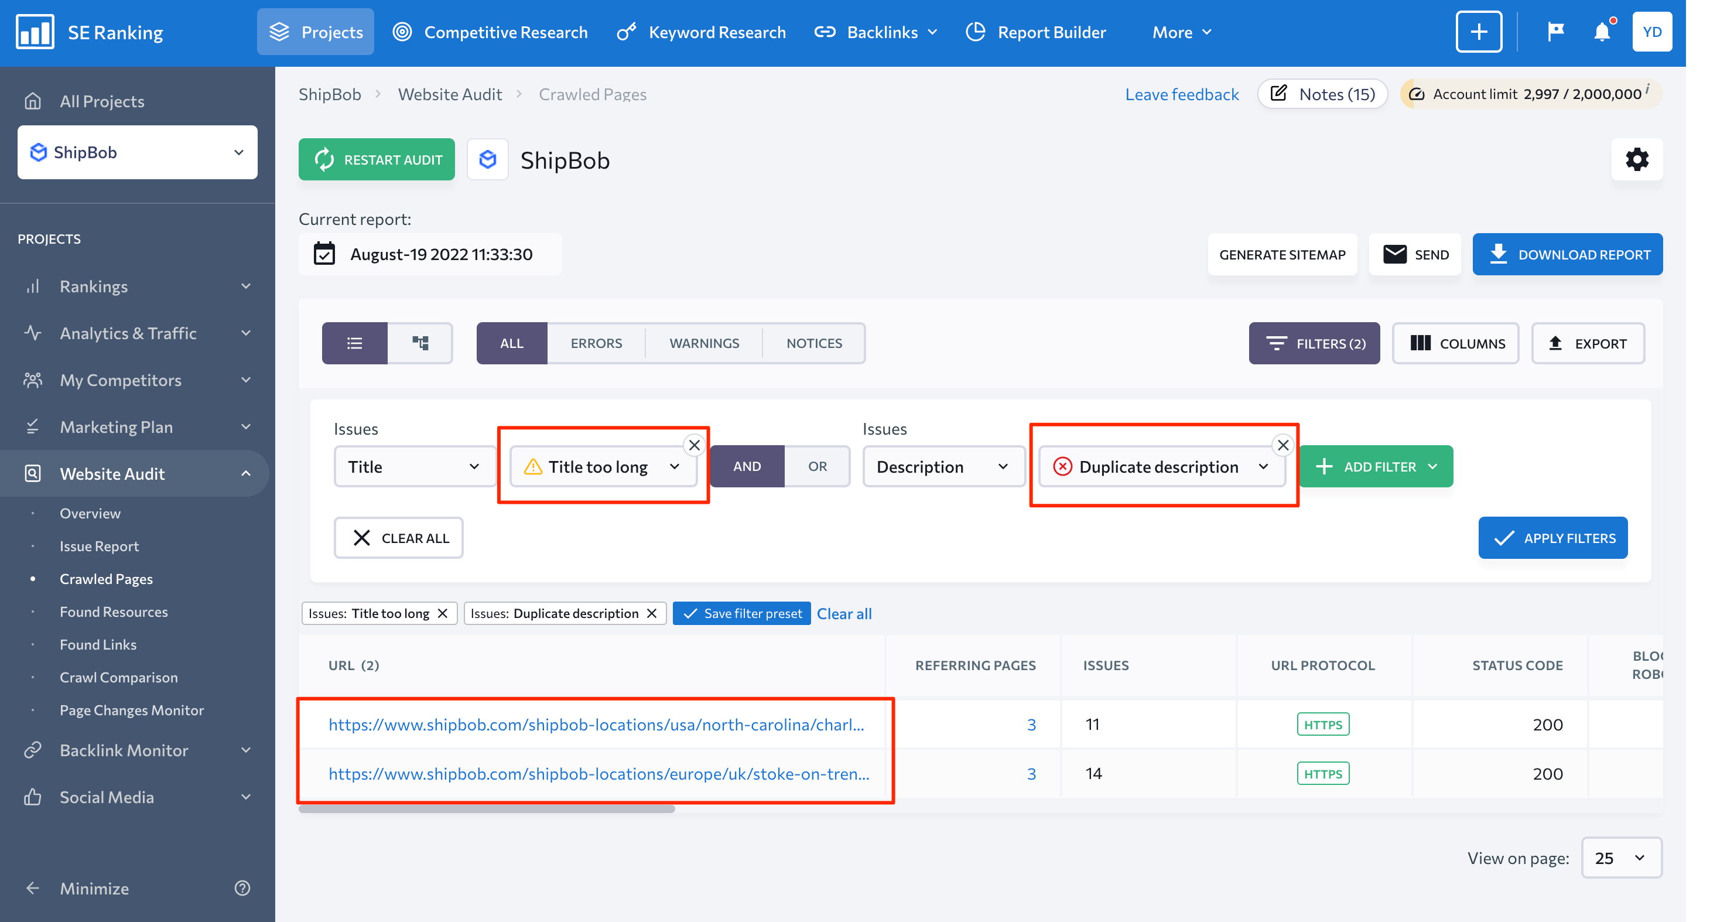
Task: Select the ALL issues tab
Action: click(x=512, y=343)
